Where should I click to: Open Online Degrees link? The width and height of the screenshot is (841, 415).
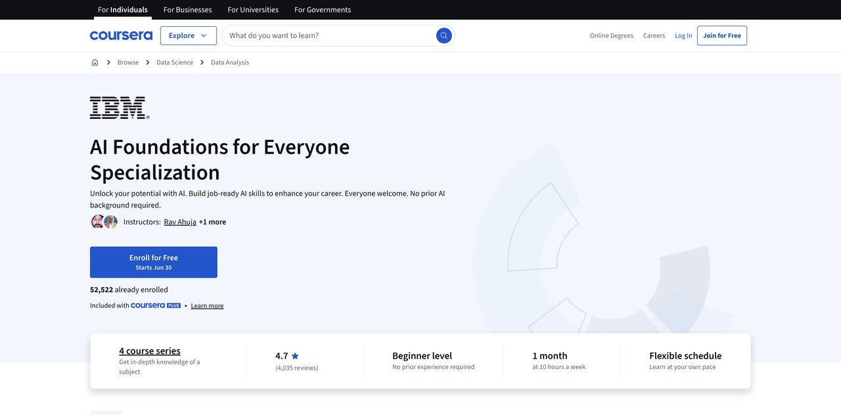pyautogui.click(x=612, y=35)
